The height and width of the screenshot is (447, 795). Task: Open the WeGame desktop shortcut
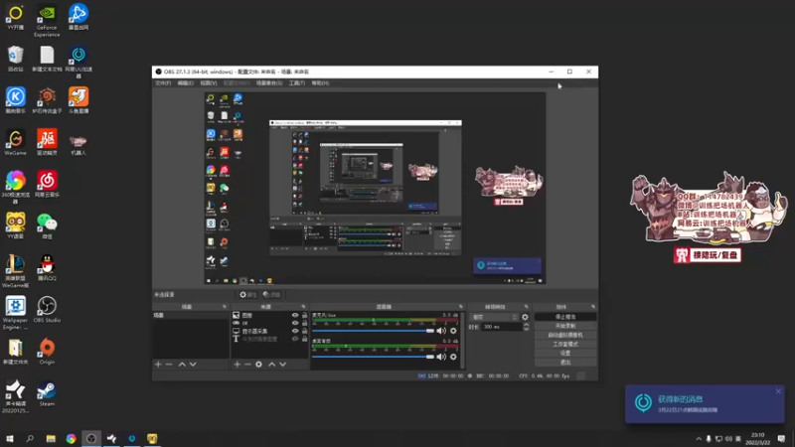[x=15, y=142]
